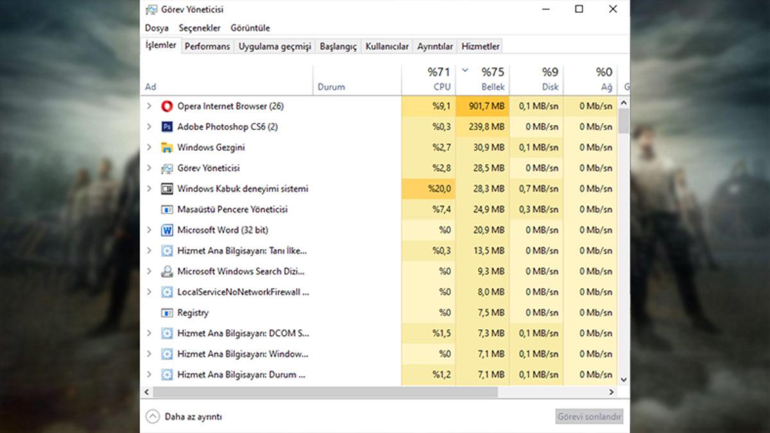This screenshot has height=433, width=770.
Task: Sort processes by the CPU column header
Action: click(x=429, y=80)
